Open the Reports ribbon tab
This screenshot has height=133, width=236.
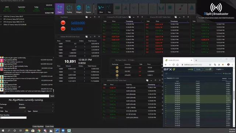click(x=88, y=9)
